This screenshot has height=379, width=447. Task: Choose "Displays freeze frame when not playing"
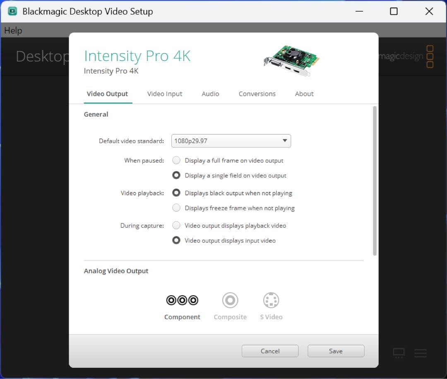176,208
